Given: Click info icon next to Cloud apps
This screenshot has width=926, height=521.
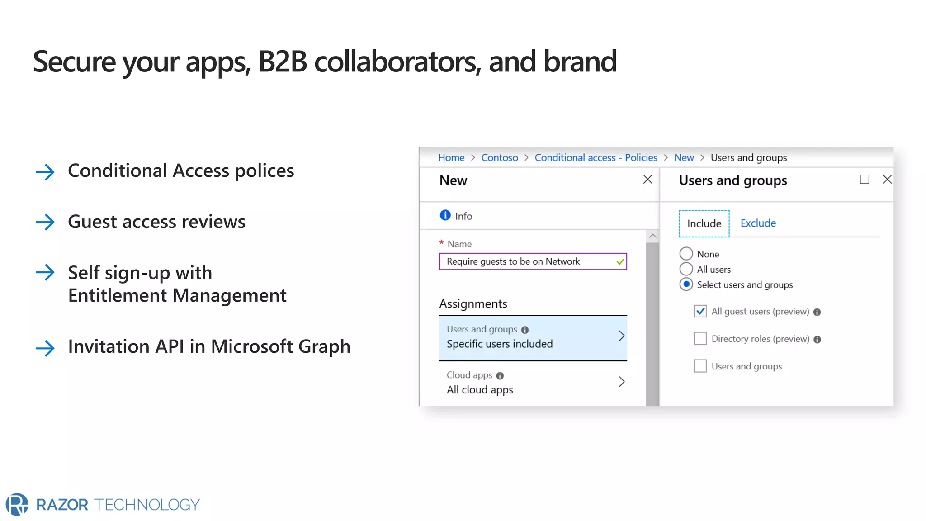Looking at the screenshot, I should click(500, 376).
